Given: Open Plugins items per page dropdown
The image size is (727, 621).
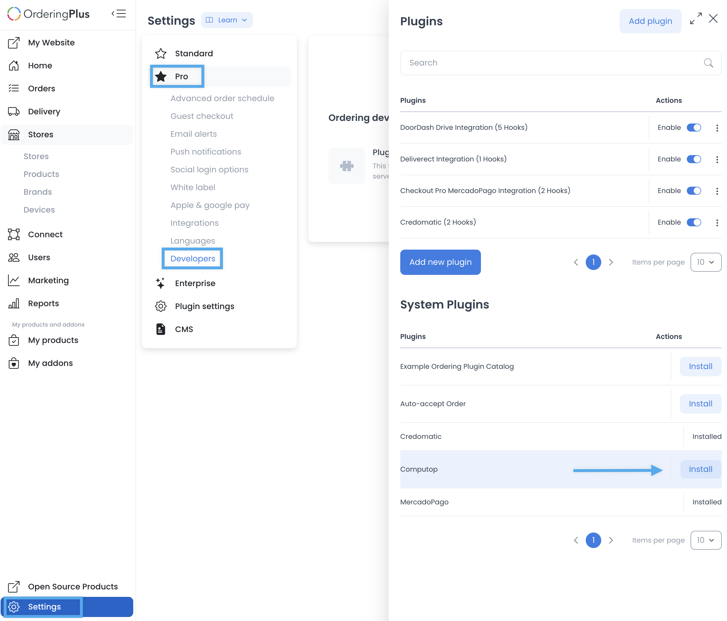Looking at the screenshot, I should click(705, 262).
